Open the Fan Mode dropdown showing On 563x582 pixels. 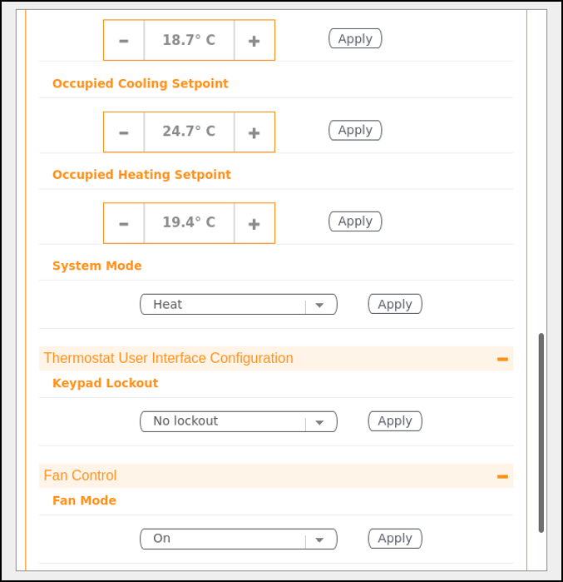click(x=239, y=539)
